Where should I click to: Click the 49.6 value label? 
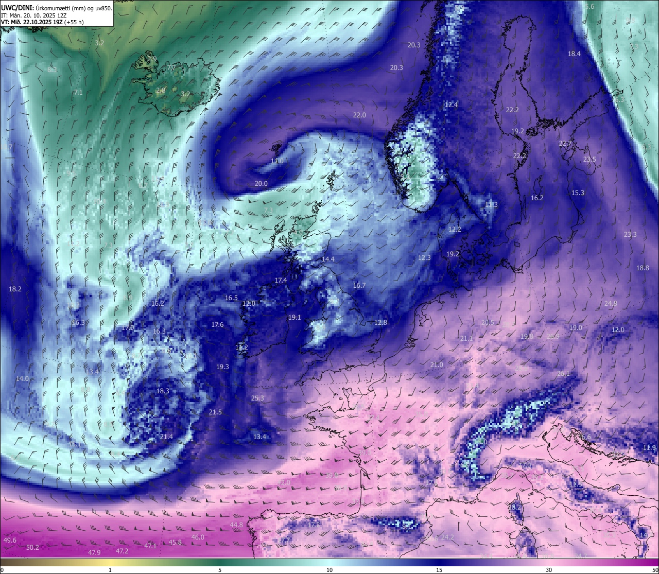click(x=10, y=541)
